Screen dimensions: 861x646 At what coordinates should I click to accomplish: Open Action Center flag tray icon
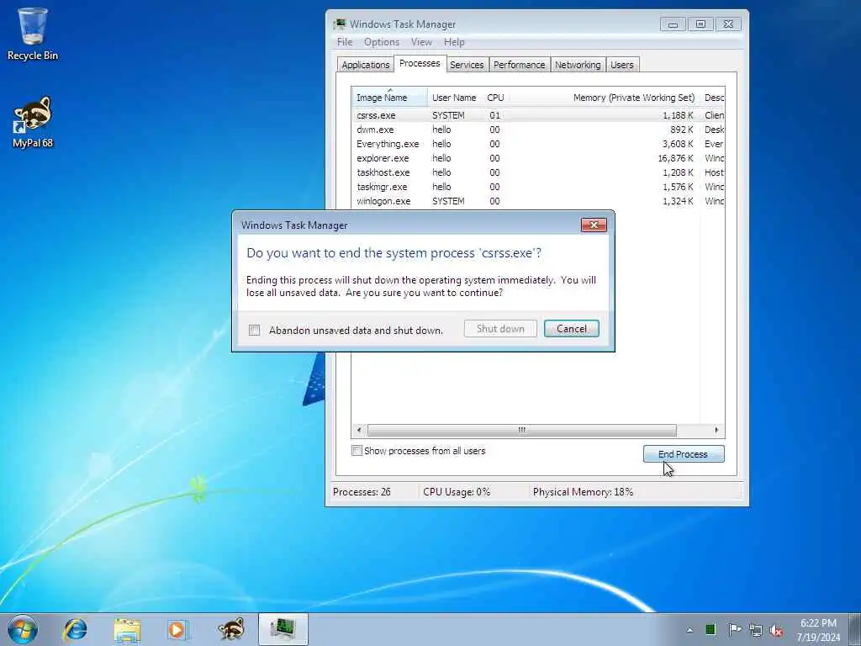click(x=734, y=629)
